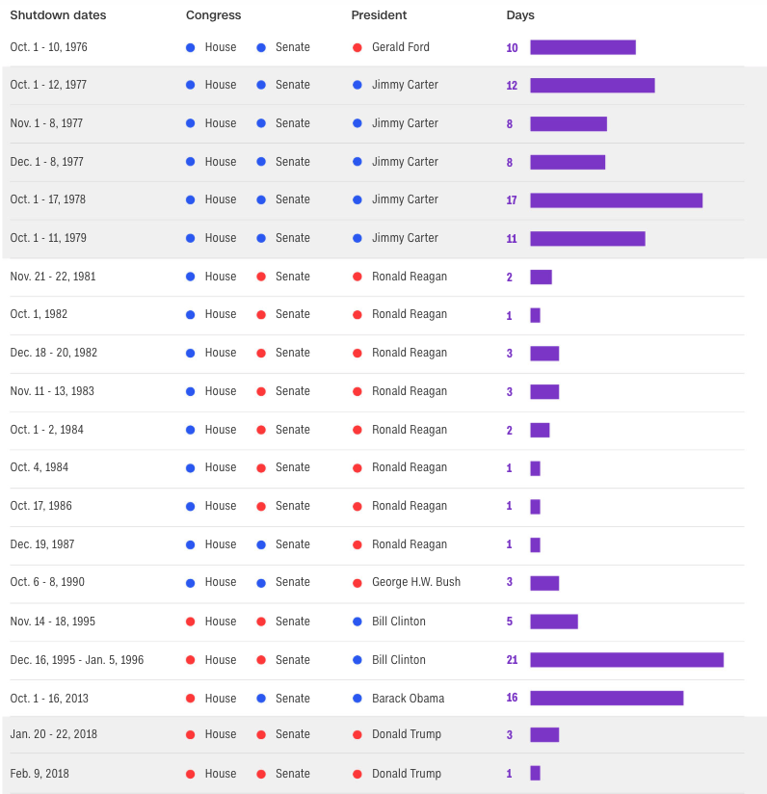Screen dimensions: 767x794
Task: Click the red House dot in Jan. 20 - 22, 2018 row
Action: [x=191, y=735]
